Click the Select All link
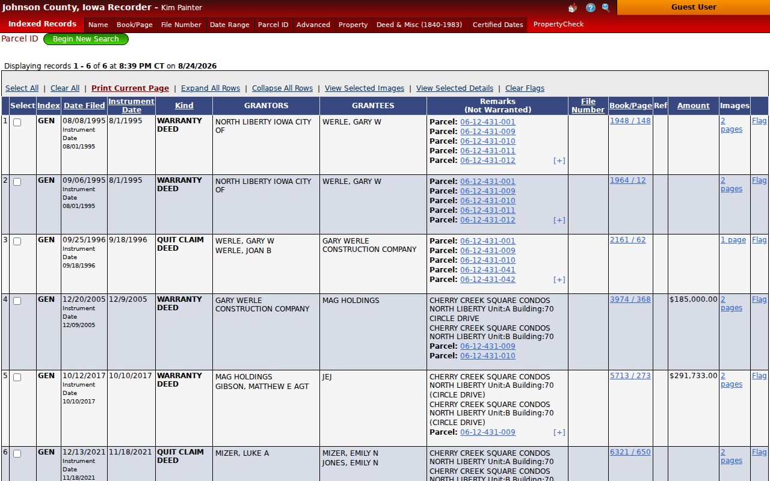Screen dimensions: 770x481 pos(22,88)
